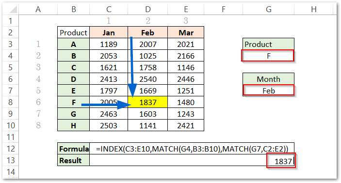Click cell with value 1243

(x=186, y=114)
